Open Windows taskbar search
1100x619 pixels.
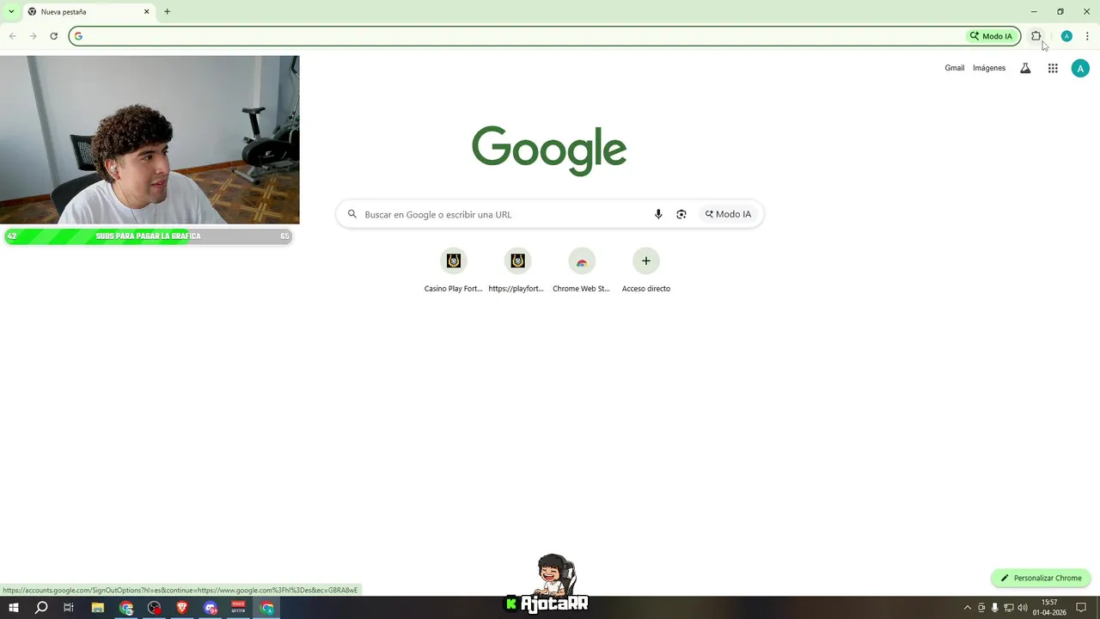[x=41, y=608]
